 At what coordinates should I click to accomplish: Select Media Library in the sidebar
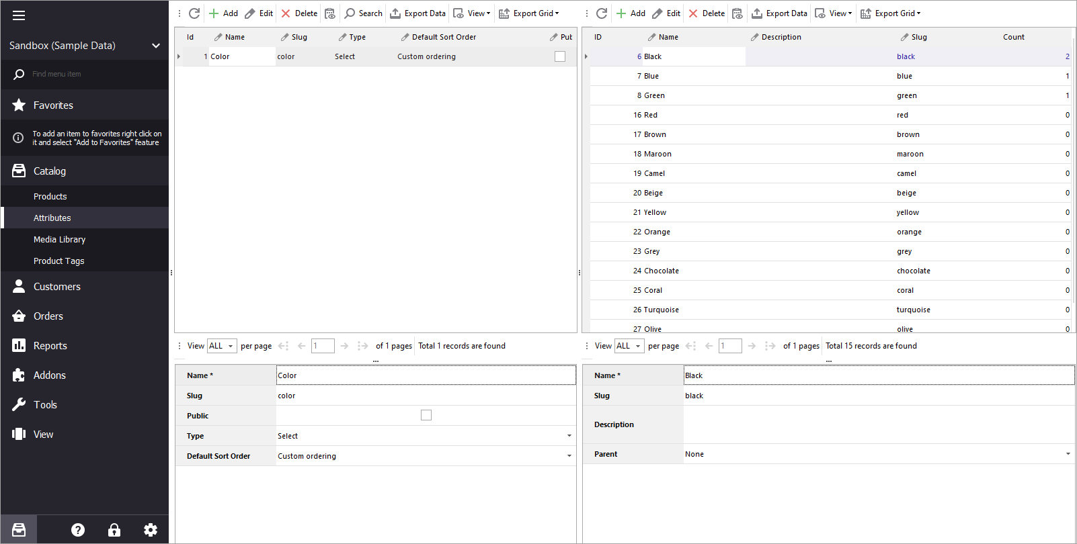click(59, 240)
